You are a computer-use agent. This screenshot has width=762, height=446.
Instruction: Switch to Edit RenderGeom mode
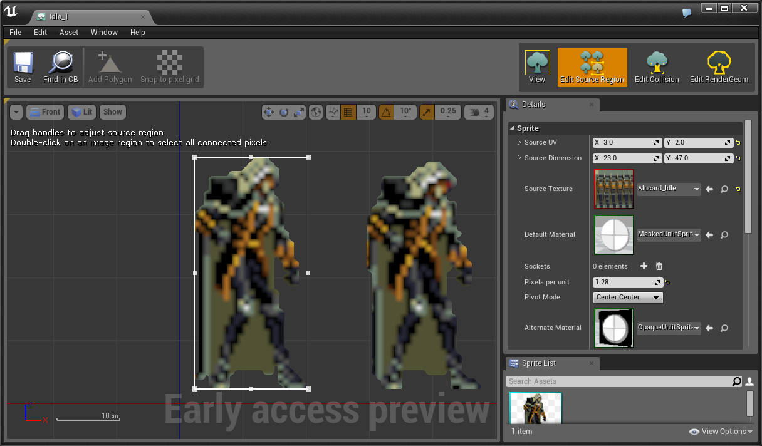click(718, 66)
